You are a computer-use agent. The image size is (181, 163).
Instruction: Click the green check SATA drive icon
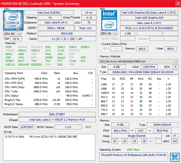pos(6,136)
